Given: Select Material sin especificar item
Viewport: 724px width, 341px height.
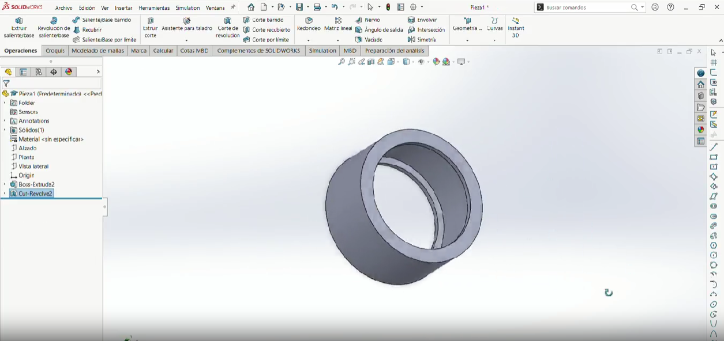Looking at the screenshot, I should 47,139.
